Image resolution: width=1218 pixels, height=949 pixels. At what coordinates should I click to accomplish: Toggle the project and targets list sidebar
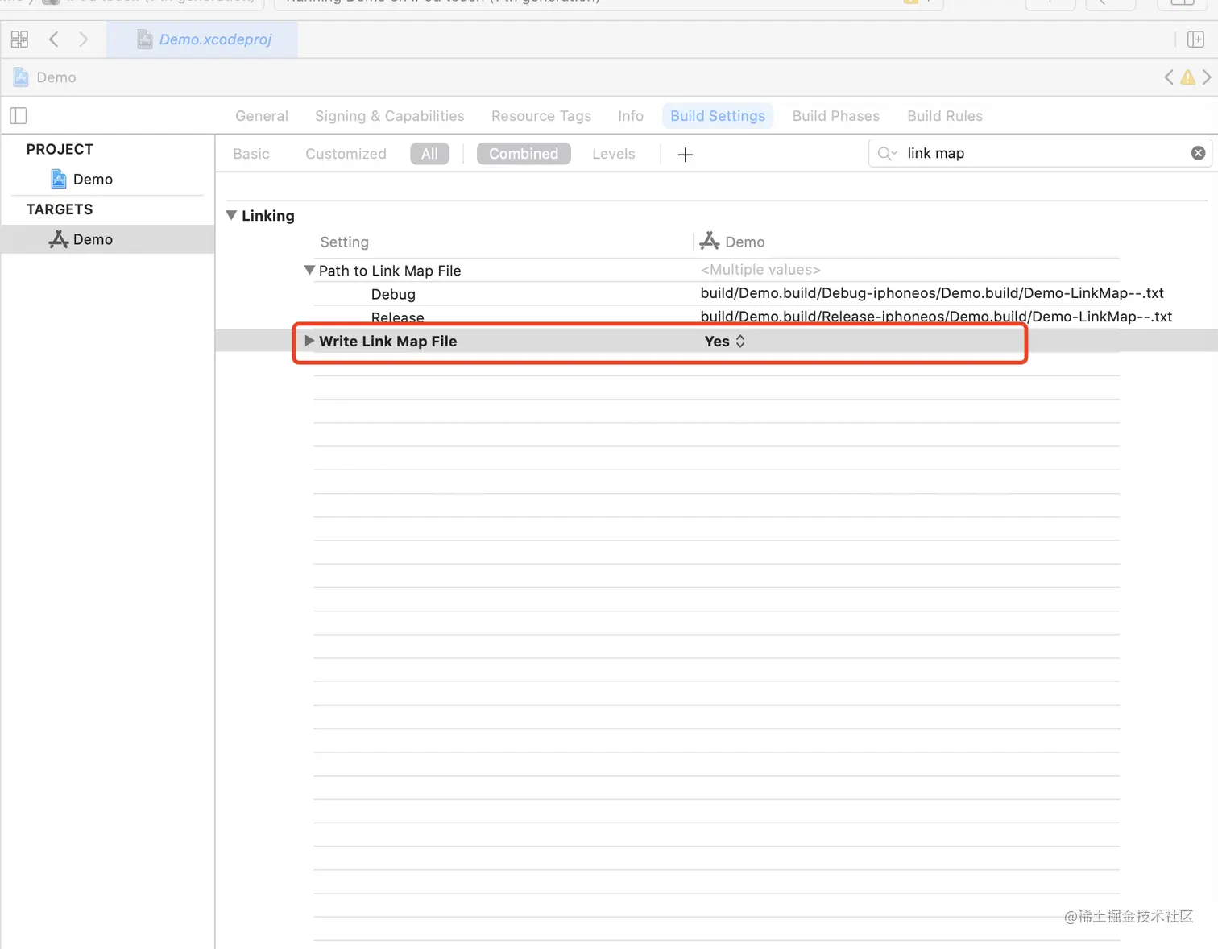[19, 116]
